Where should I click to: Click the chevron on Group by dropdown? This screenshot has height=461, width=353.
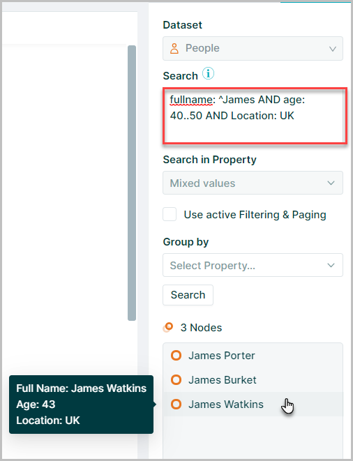[331, 265]
